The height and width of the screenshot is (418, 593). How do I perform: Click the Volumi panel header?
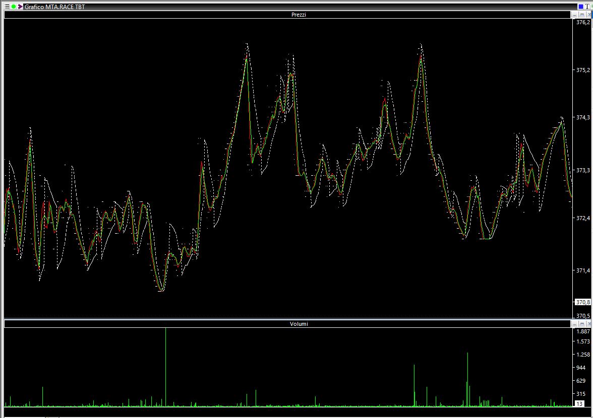[x=299, y=324]
